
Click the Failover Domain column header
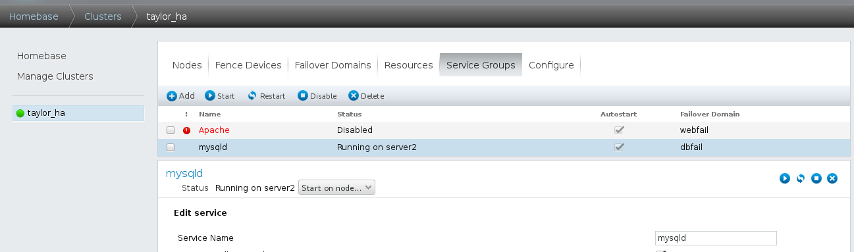click(x=710, y=114)
